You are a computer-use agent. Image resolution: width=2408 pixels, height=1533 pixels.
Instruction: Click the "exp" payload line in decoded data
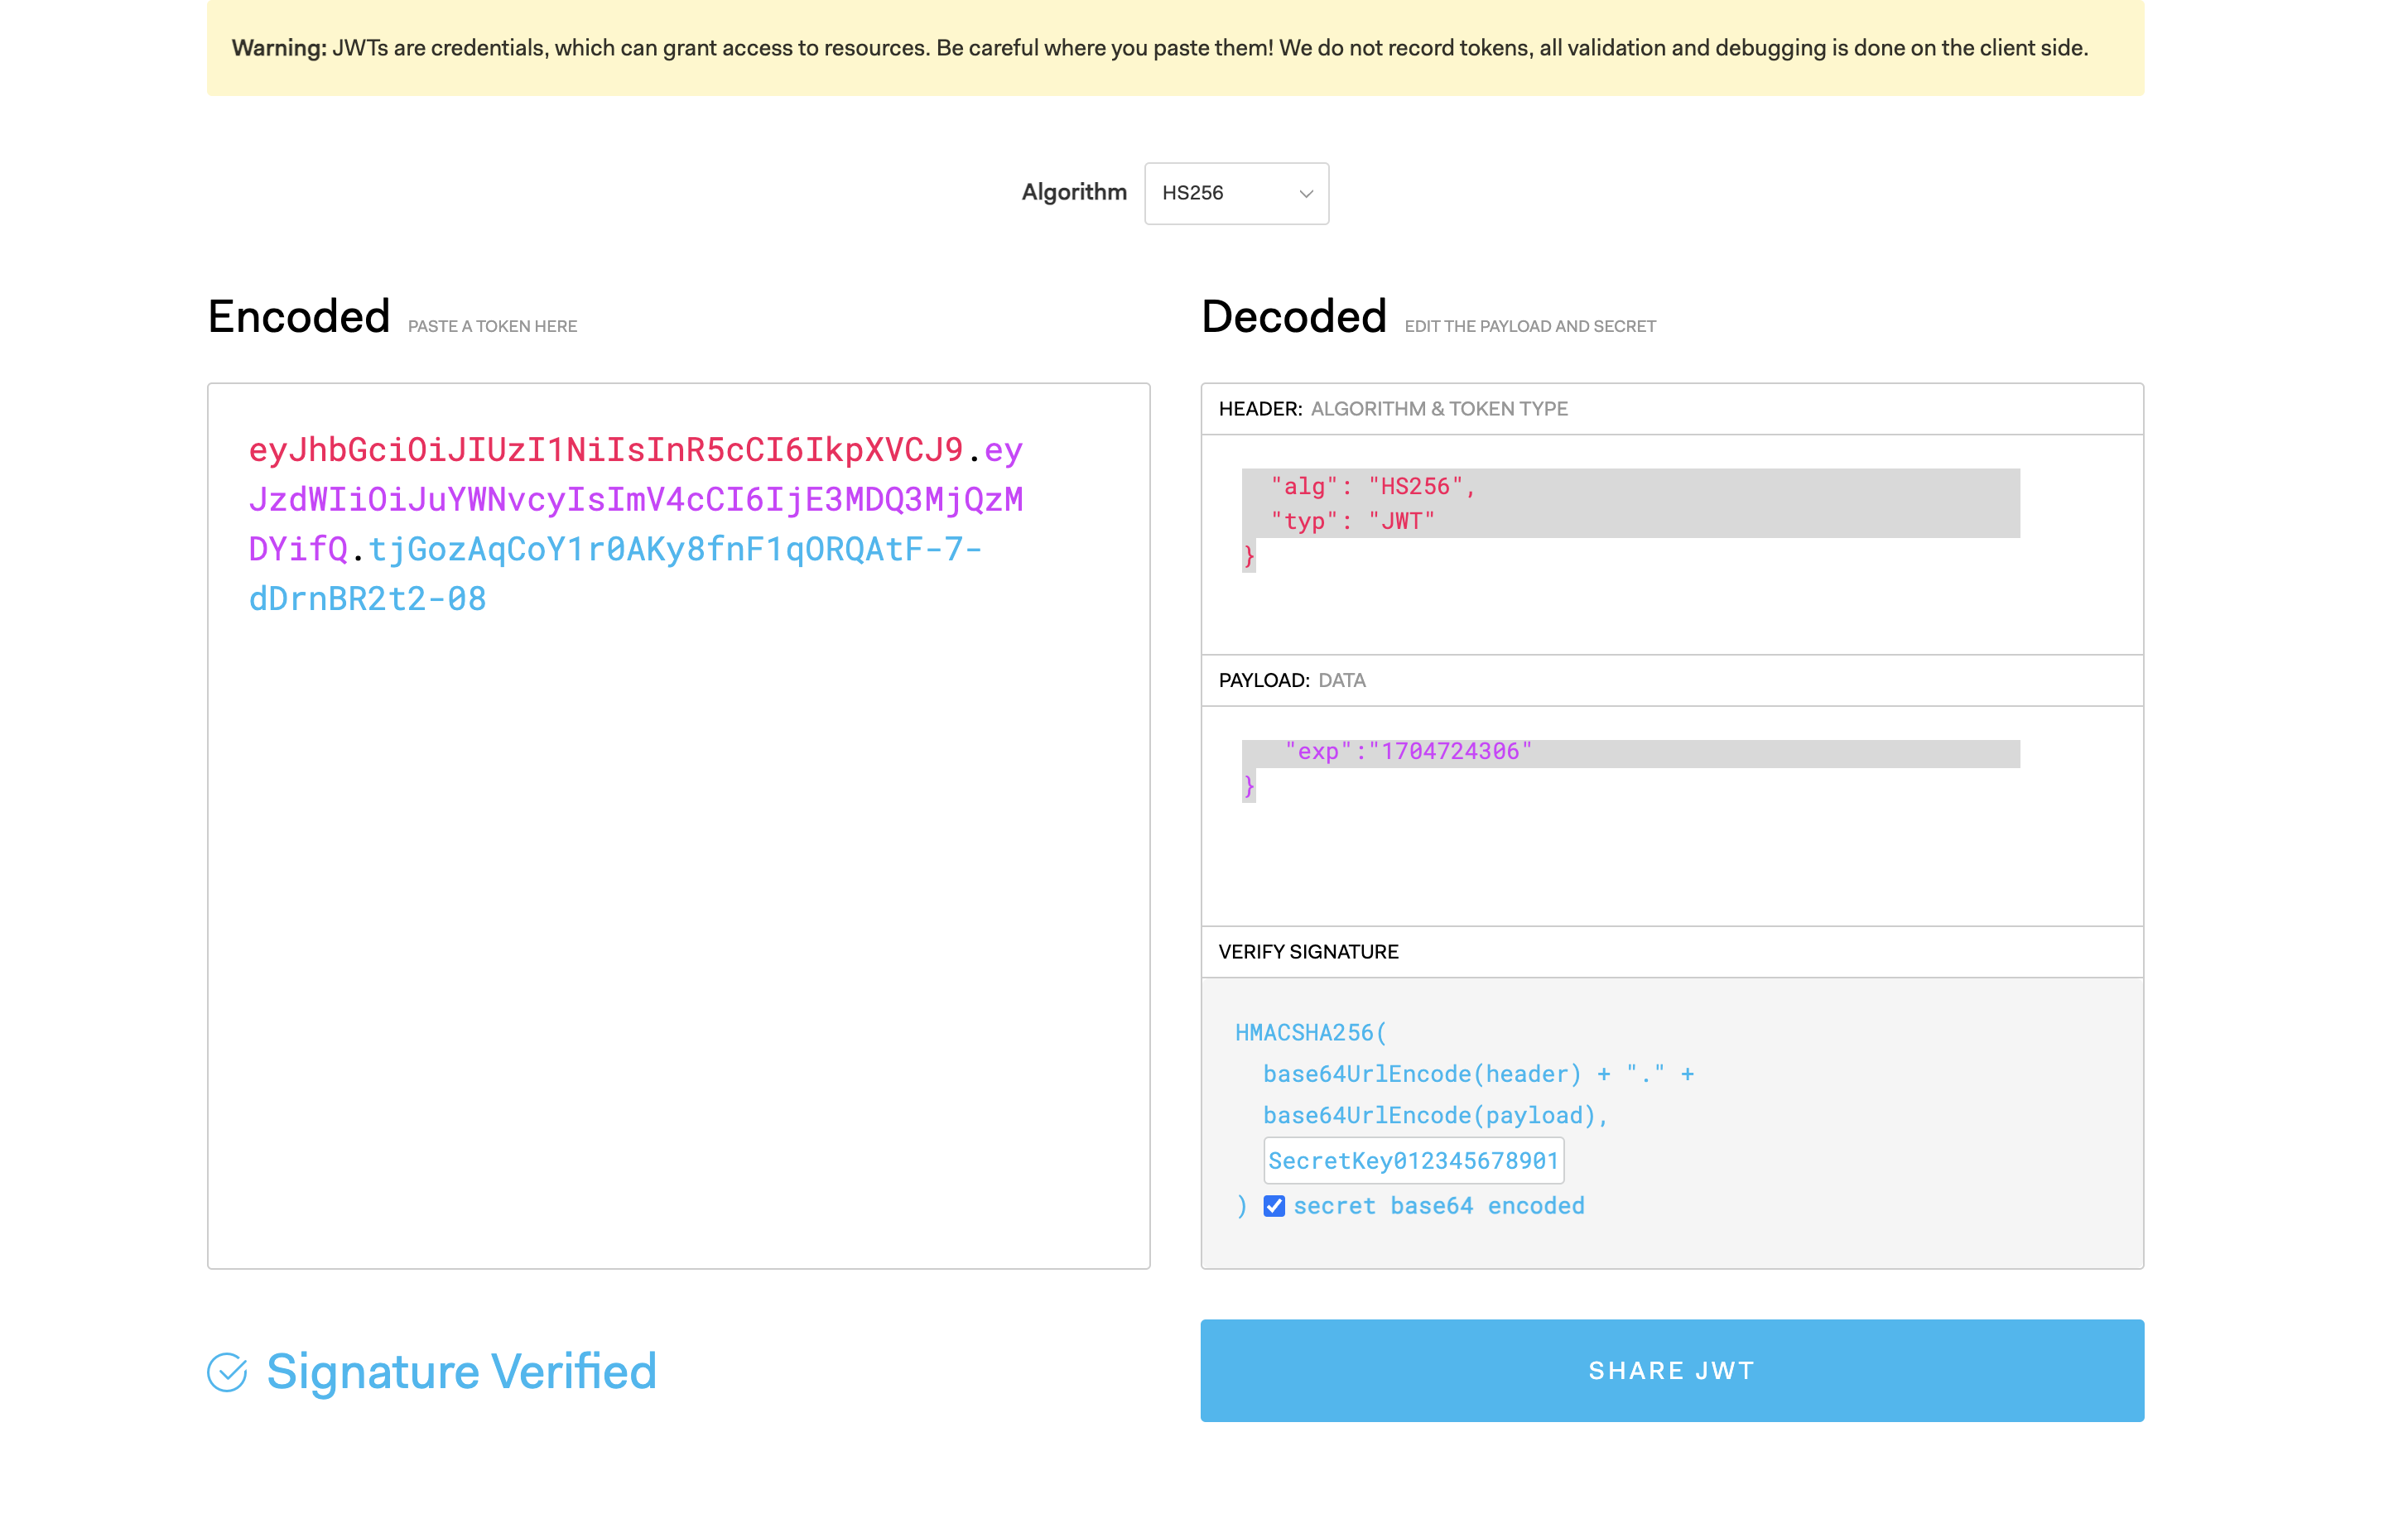coord(1408,752)
